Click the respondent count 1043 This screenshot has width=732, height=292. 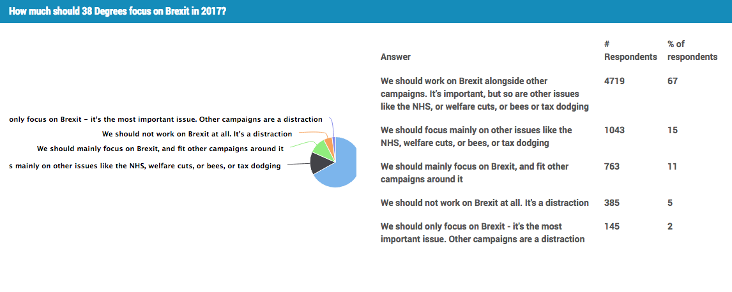pyautogui.click(x=614, y=130)
